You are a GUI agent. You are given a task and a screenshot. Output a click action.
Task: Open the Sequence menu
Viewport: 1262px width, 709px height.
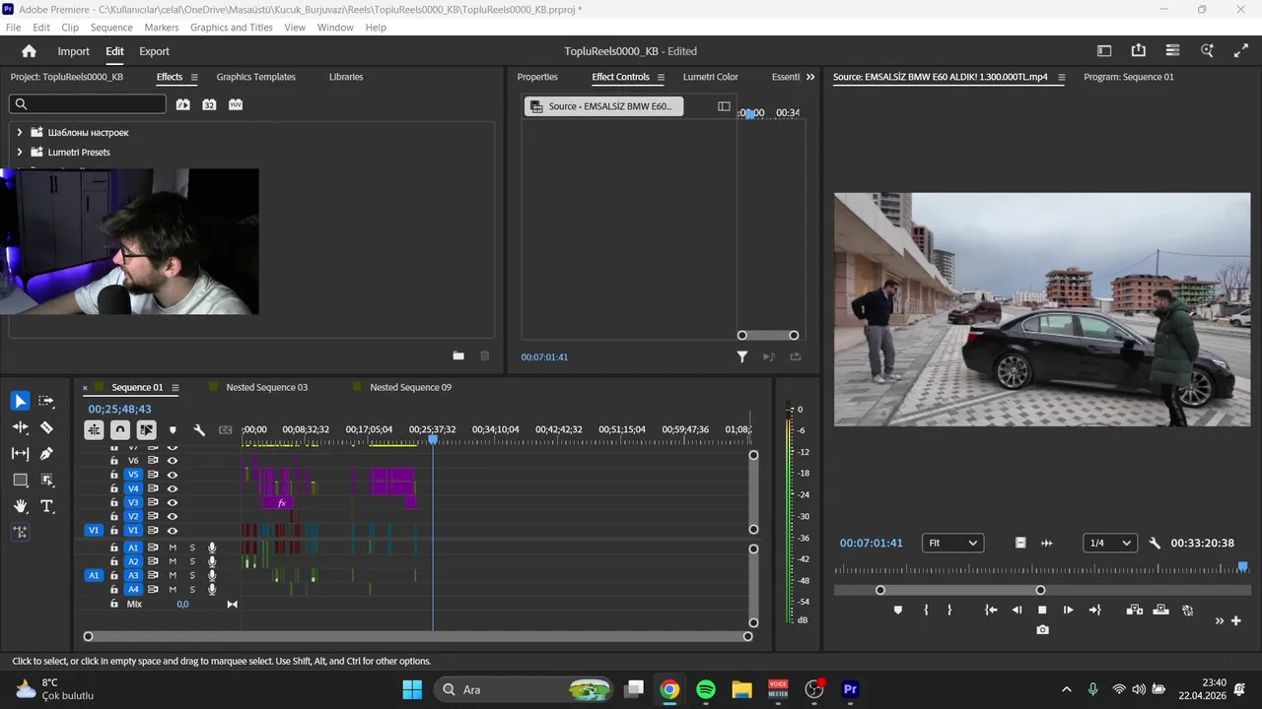coord(111,28)
